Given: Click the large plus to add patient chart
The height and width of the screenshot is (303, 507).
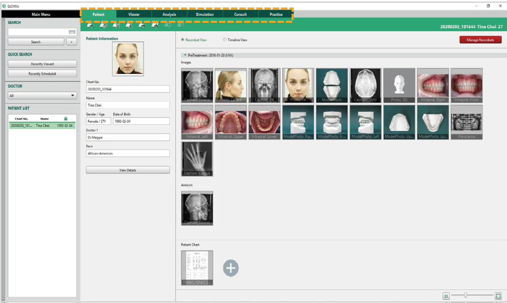Looking at the screenshot, I should 231,268.
